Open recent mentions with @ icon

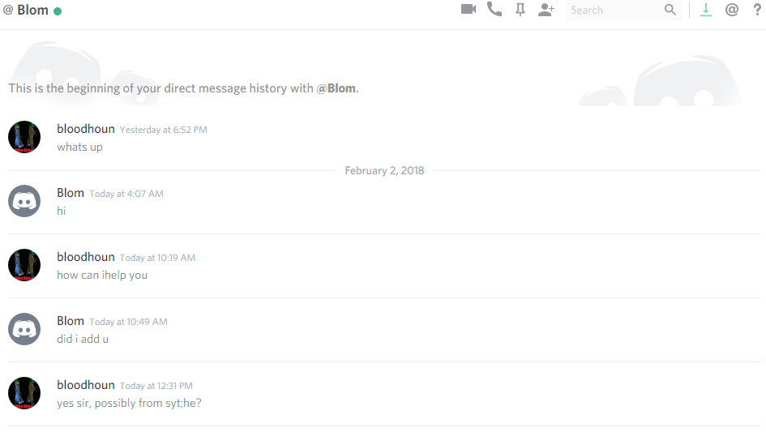pyautogui.click(x=732, y=10)
